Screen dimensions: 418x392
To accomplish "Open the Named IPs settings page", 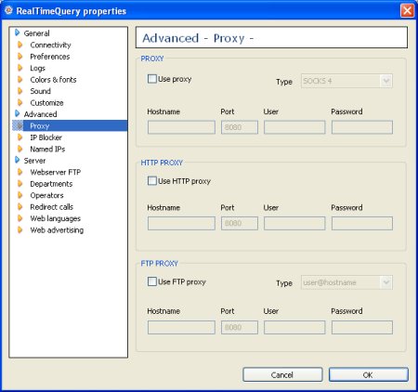I will 47,149.
